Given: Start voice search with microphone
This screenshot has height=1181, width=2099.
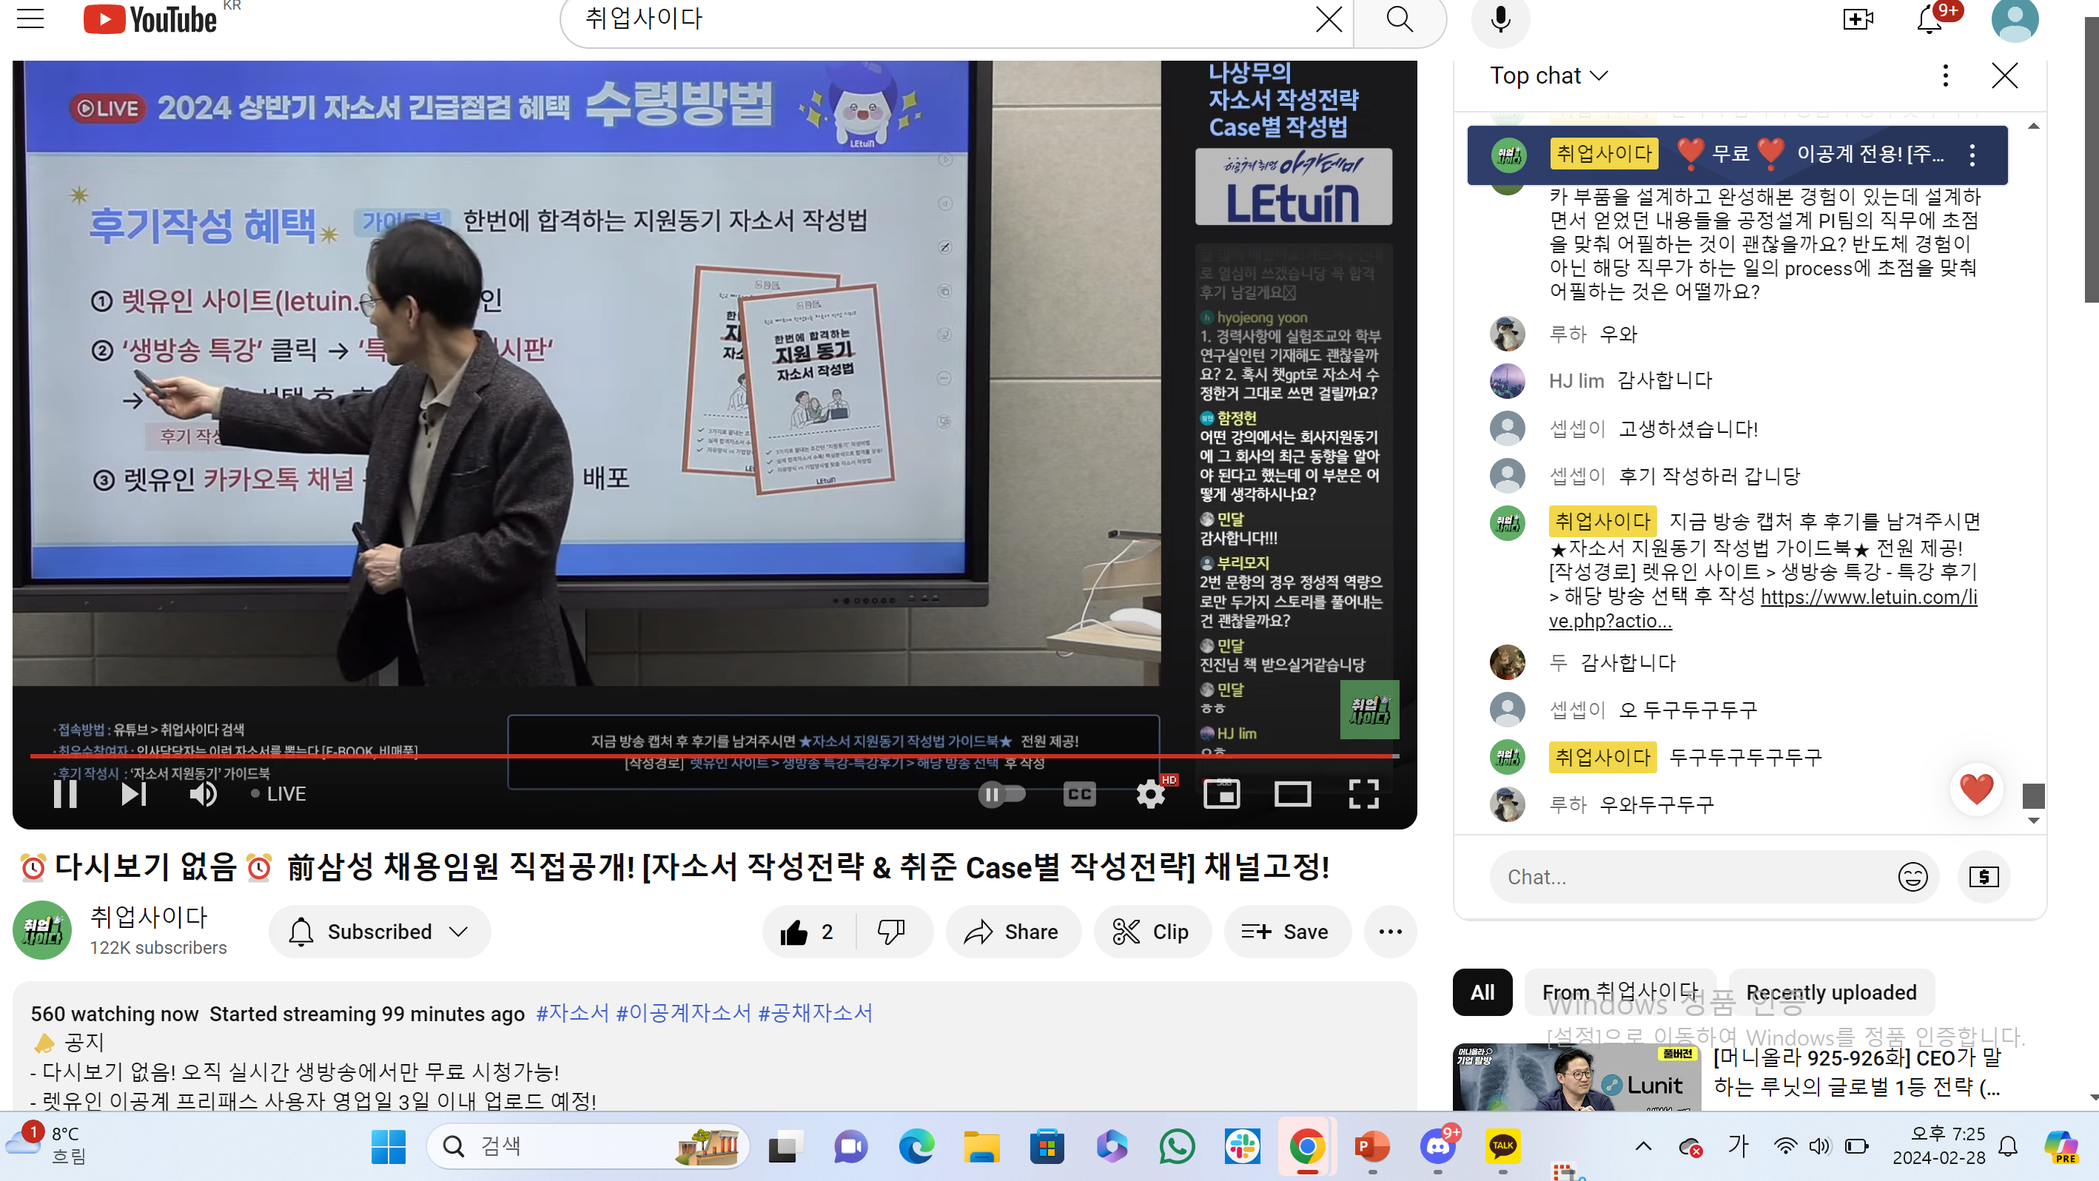Looking at the screenshot, I should (1500, 18).
